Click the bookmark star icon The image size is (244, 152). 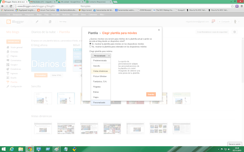click(x=232, y=6)
